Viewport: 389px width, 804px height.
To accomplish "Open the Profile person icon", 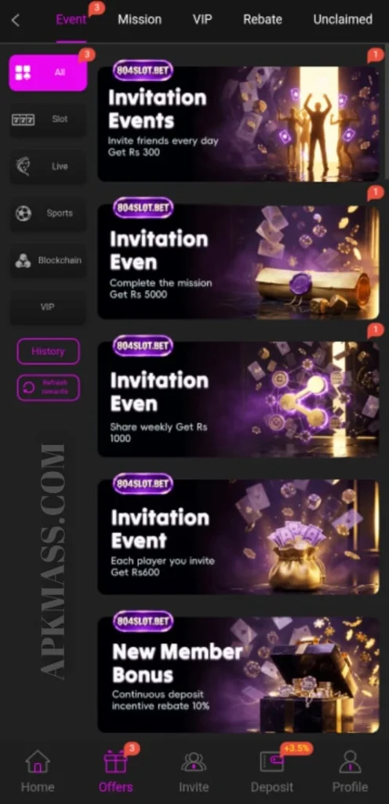I will pyautogui.click(x=350, y=762).
